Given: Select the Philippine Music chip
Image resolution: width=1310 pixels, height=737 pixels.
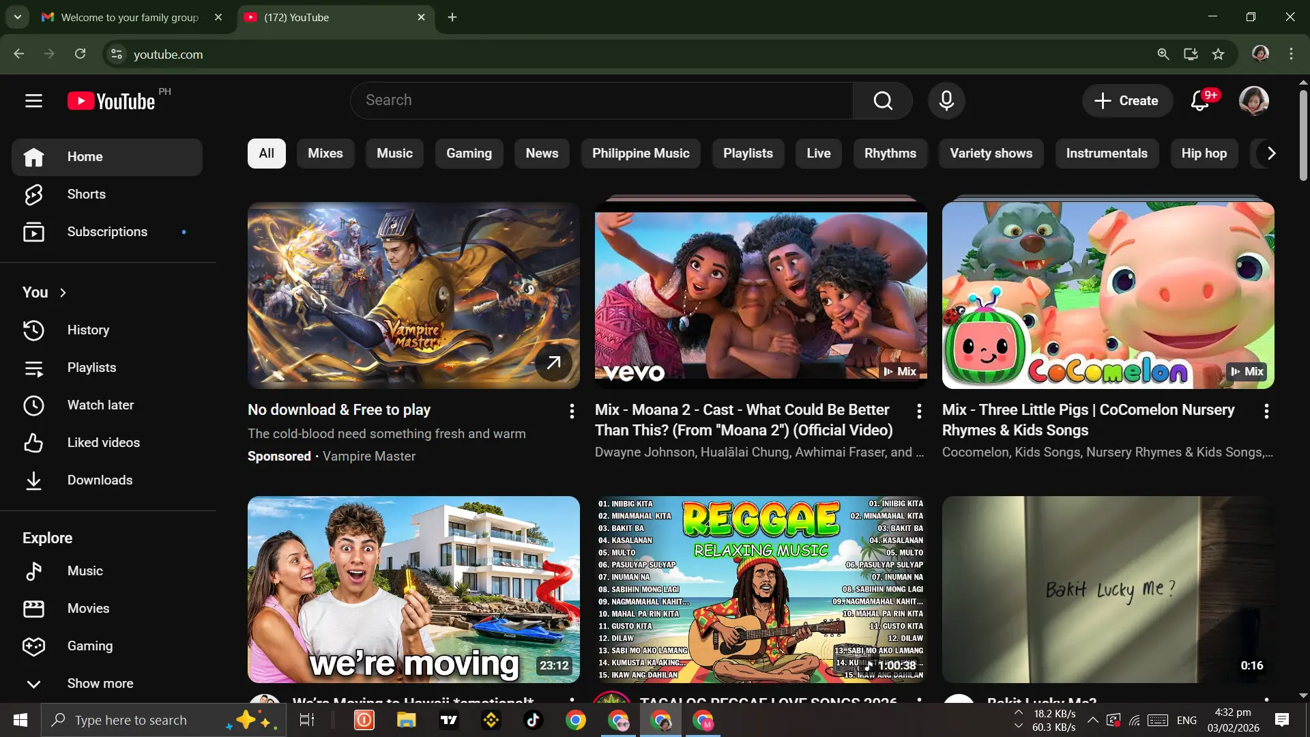Looking at the screenshot, I should 641,154.
